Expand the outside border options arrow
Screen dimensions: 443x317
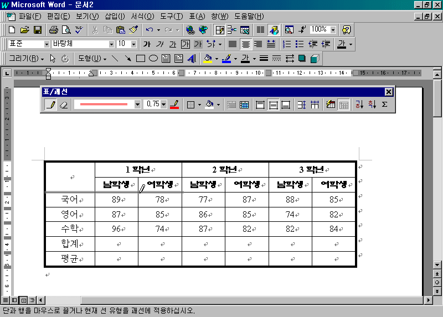click(x=199, y=105)
